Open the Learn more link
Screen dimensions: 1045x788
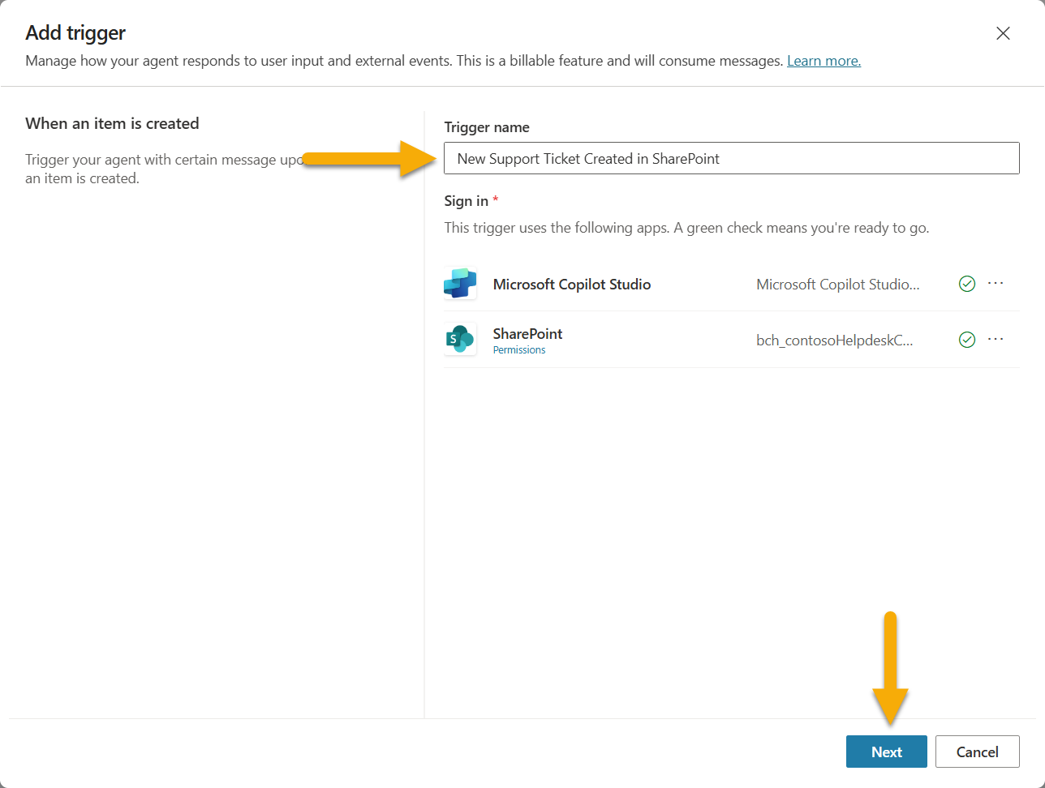click(x=824, y=60)
